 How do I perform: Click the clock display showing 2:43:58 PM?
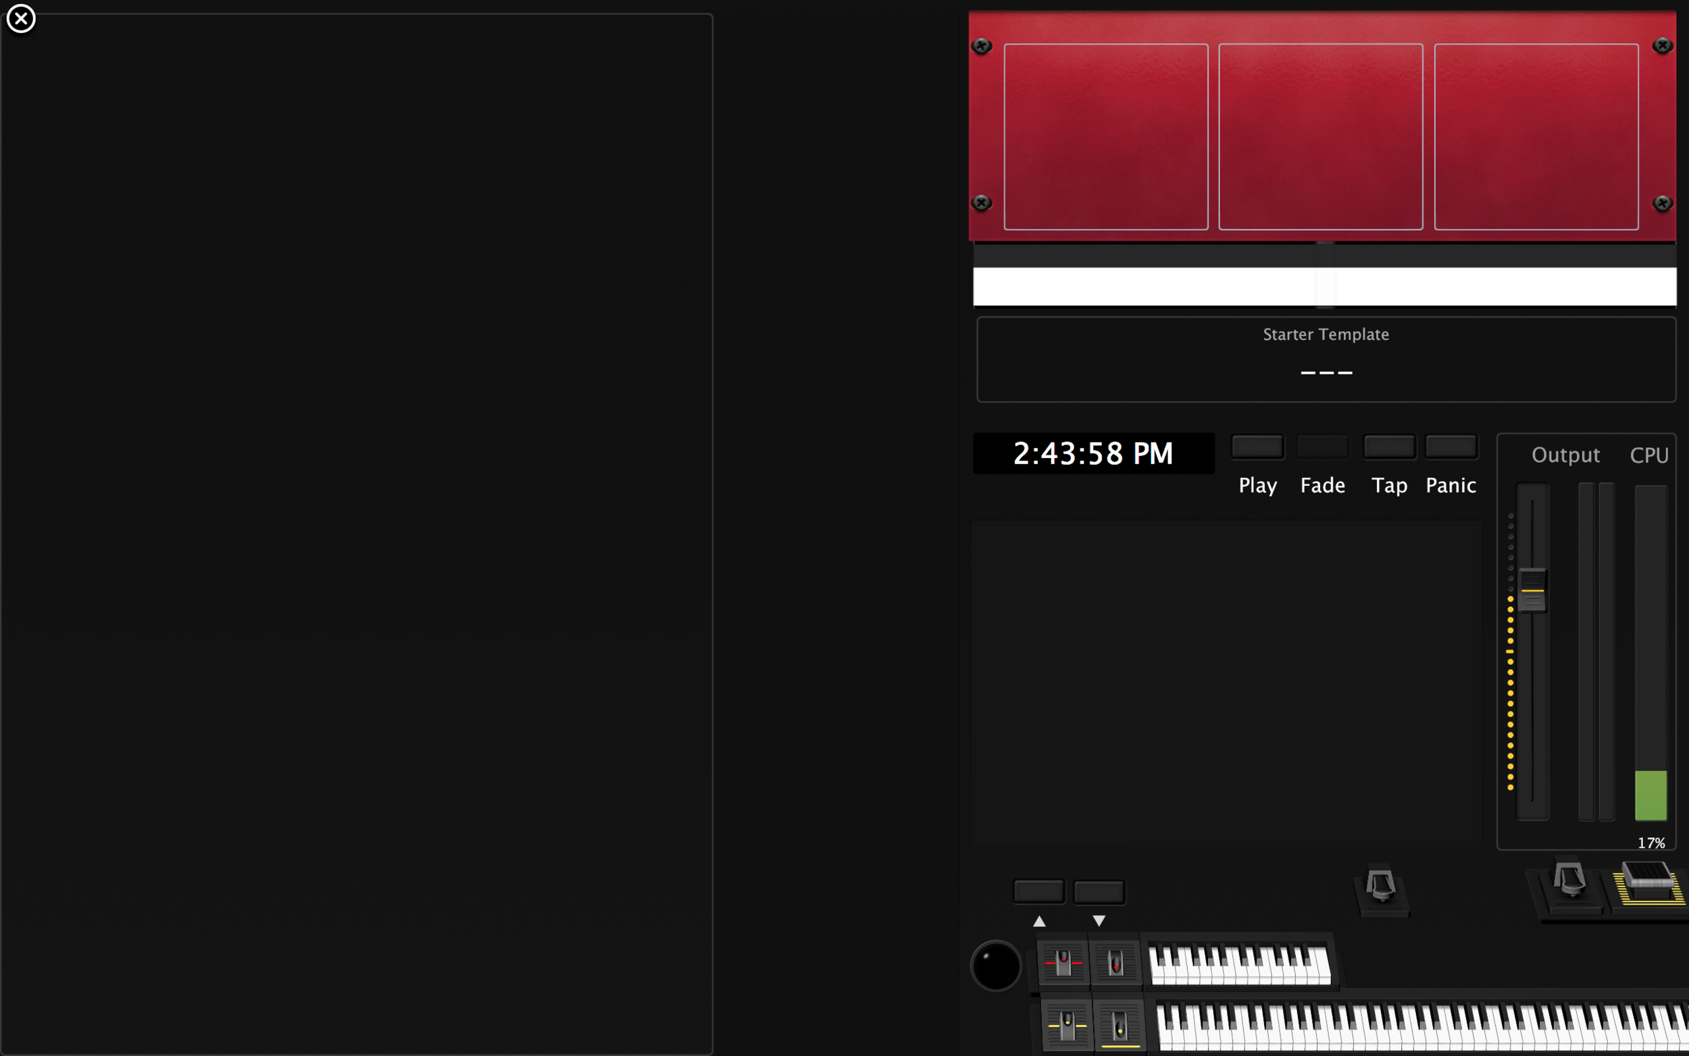1093,453
